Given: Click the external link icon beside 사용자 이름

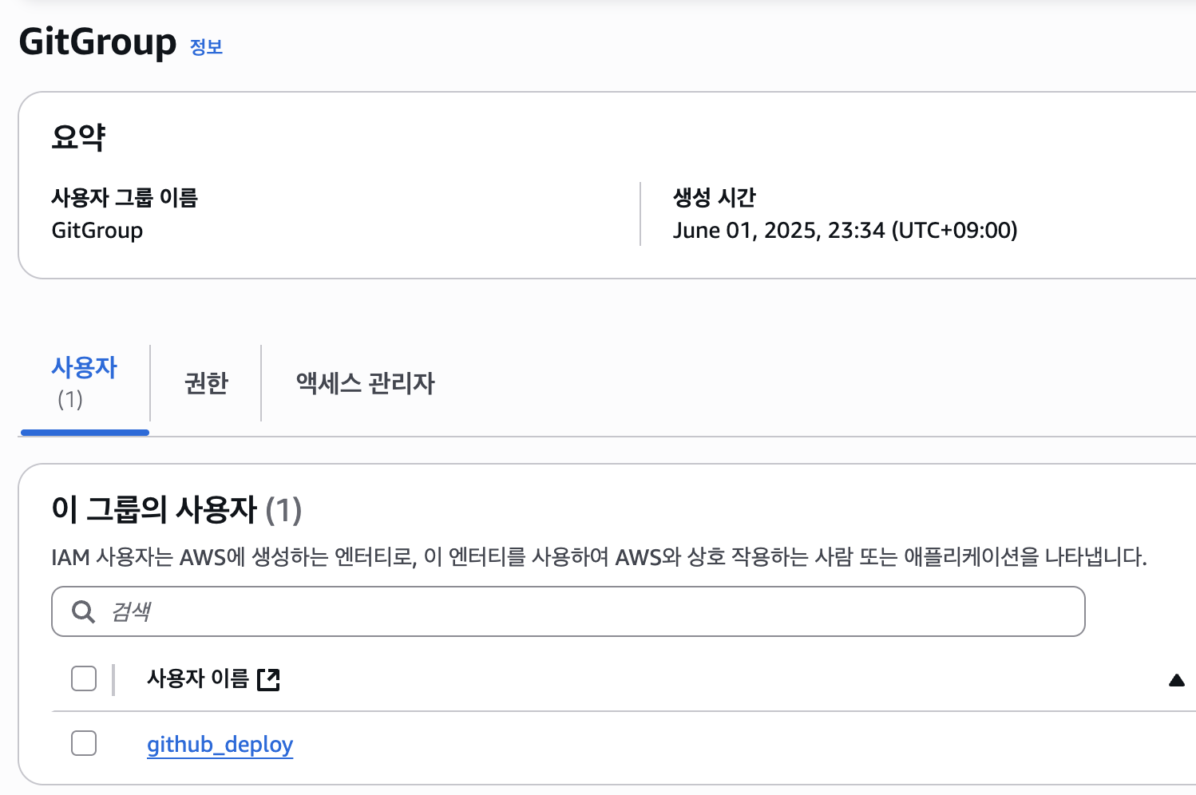Looking at the screenshot, I should tap(269, 679).
